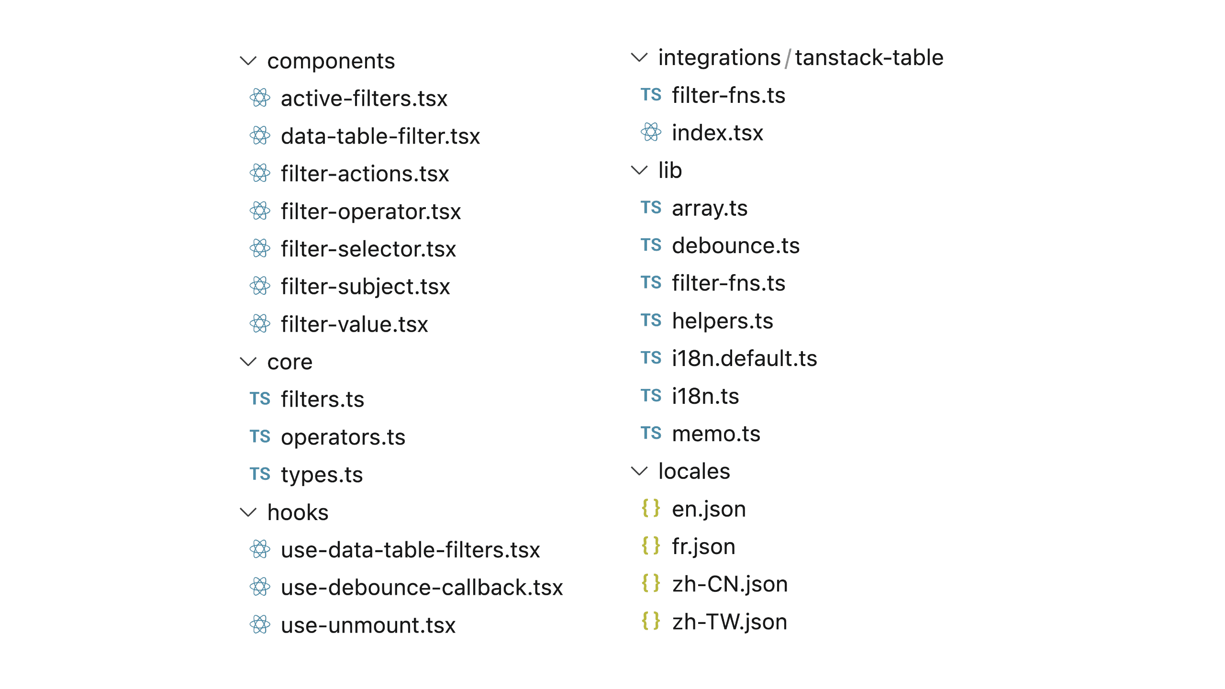
Task: Click the TS icon beside i18n.default.ts
Action: click(x=651, y=358)
